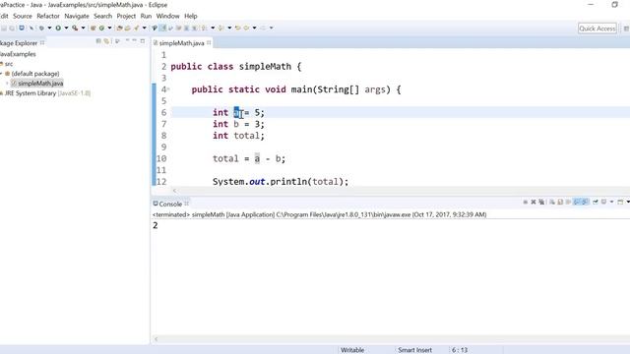Toggle Mark Occurrences in the toolbar

(x=162, y=29)
